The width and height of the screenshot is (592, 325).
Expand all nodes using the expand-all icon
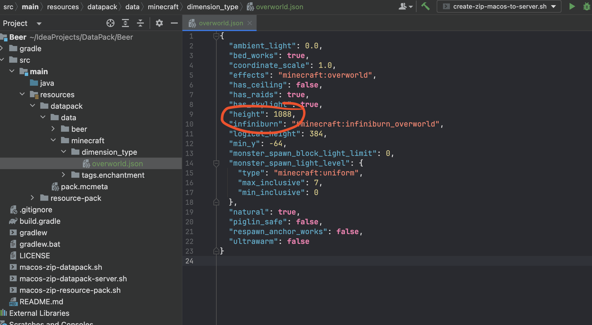125,23
